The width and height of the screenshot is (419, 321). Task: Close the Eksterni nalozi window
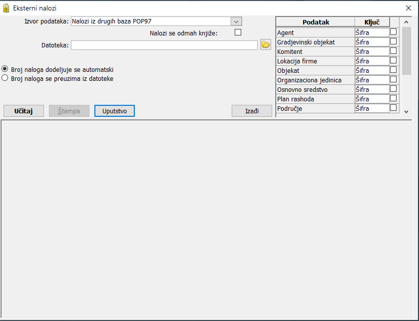[408, 8]
